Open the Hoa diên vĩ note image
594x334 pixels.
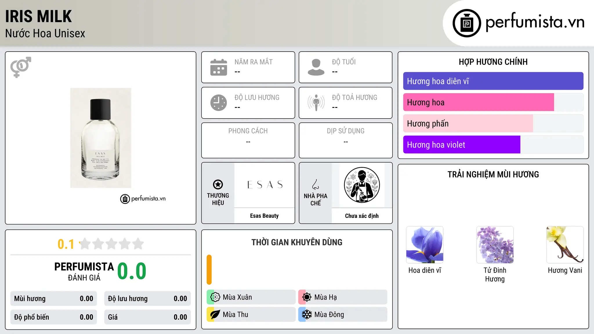pyautogui.click(x=425, y=245)
